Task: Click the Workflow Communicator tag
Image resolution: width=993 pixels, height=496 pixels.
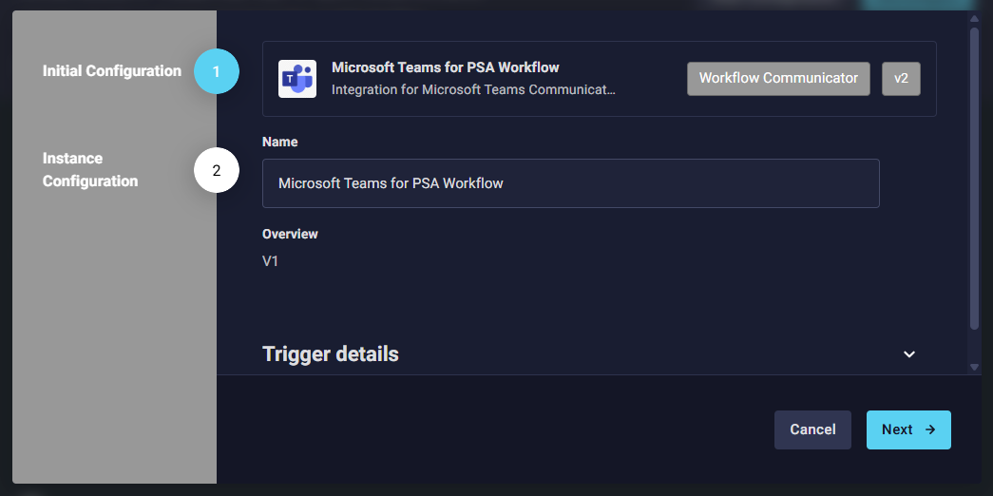Action: [778, 79]
